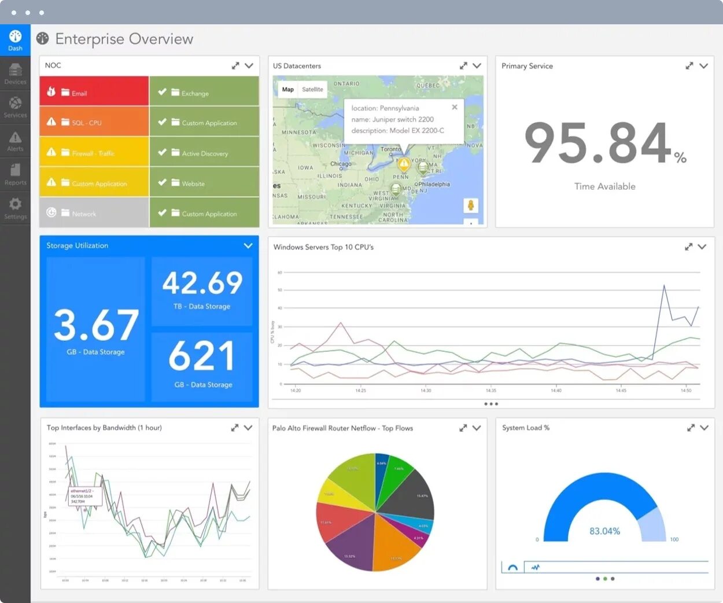The width and height of the screenshot is (723, 603).
Task: Click the 95.84% Time Available value
Action: [x=605, y=143]
